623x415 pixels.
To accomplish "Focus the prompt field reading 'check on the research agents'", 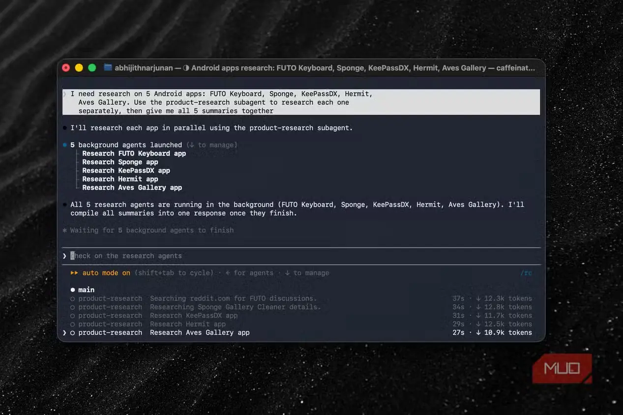I will [301, 256].
